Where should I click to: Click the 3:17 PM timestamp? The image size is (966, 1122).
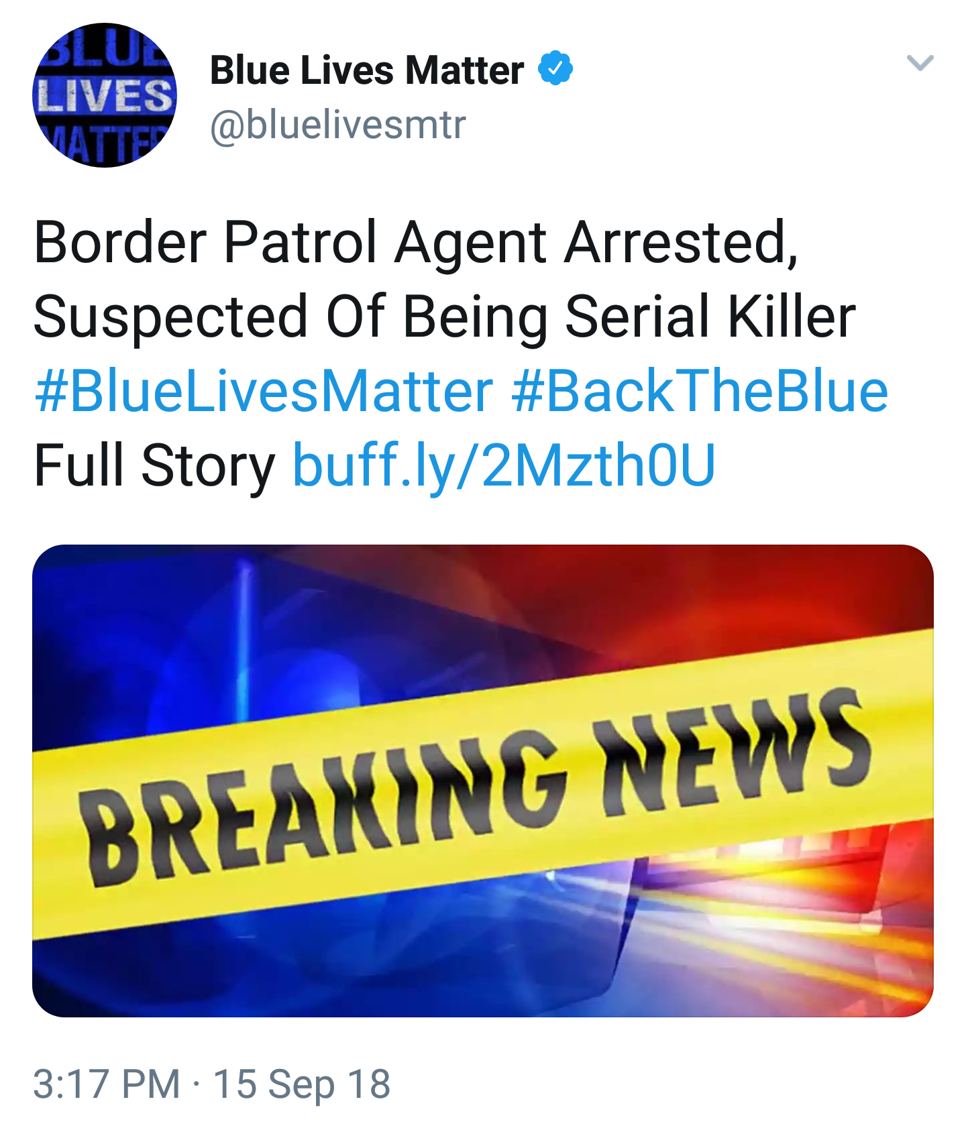pos(107,1084)
